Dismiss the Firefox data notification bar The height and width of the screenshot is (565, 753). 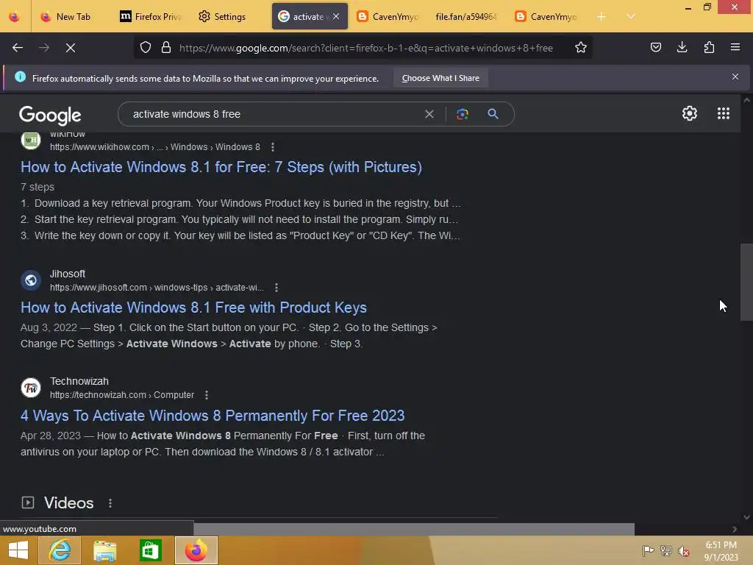(x=735, y=77)
